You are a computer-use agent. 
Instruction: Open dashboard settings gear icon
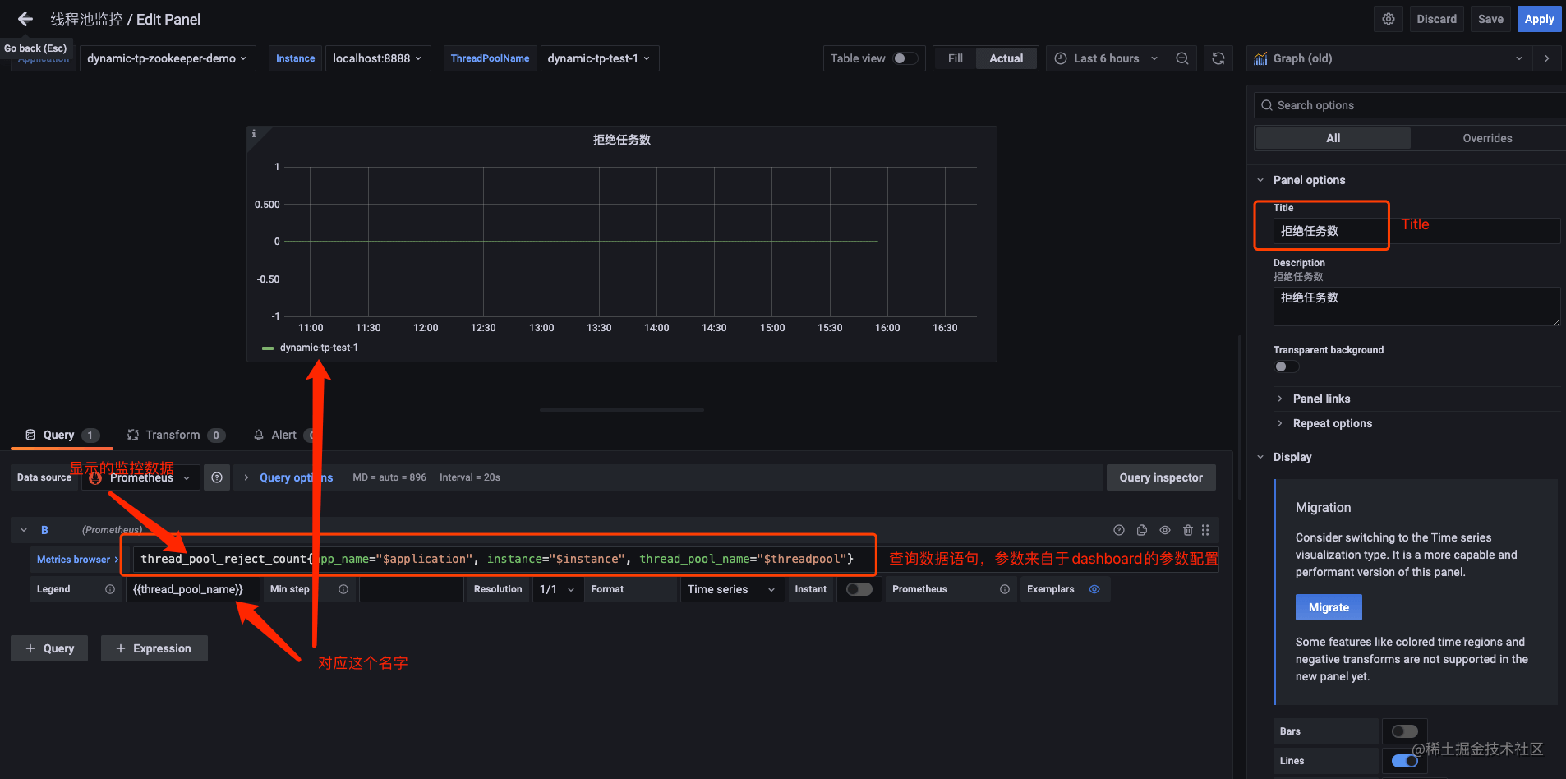[1389, 19]
